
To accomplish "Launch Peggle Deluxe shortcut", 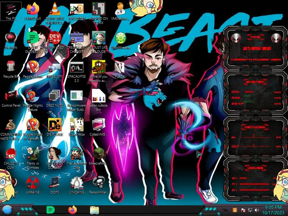I will tap(33, 69).
